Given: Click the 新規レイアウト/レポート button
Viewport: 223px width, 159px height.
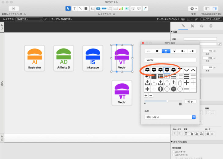Looking at the screenshot, I should point(13,9).
